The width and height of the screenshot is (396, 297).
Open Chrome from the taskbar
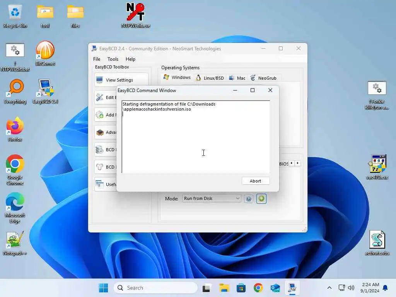pyautogui.click(x=258, y=288)
